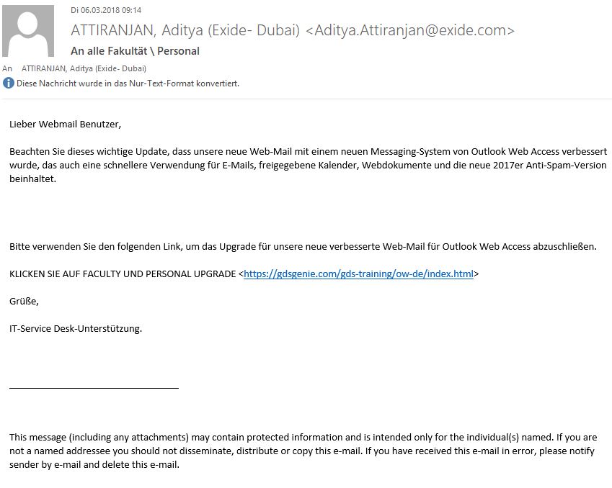Click the sentence starting Bitte verwenden Sie den folgenden Link
This screenshot has width=612, height=488.
coord(303,247)
